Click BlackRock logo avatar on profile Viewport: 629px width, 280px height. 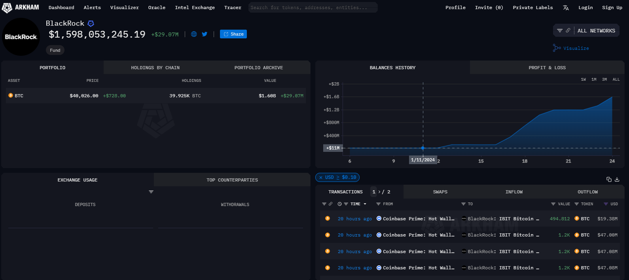(21, 37)
